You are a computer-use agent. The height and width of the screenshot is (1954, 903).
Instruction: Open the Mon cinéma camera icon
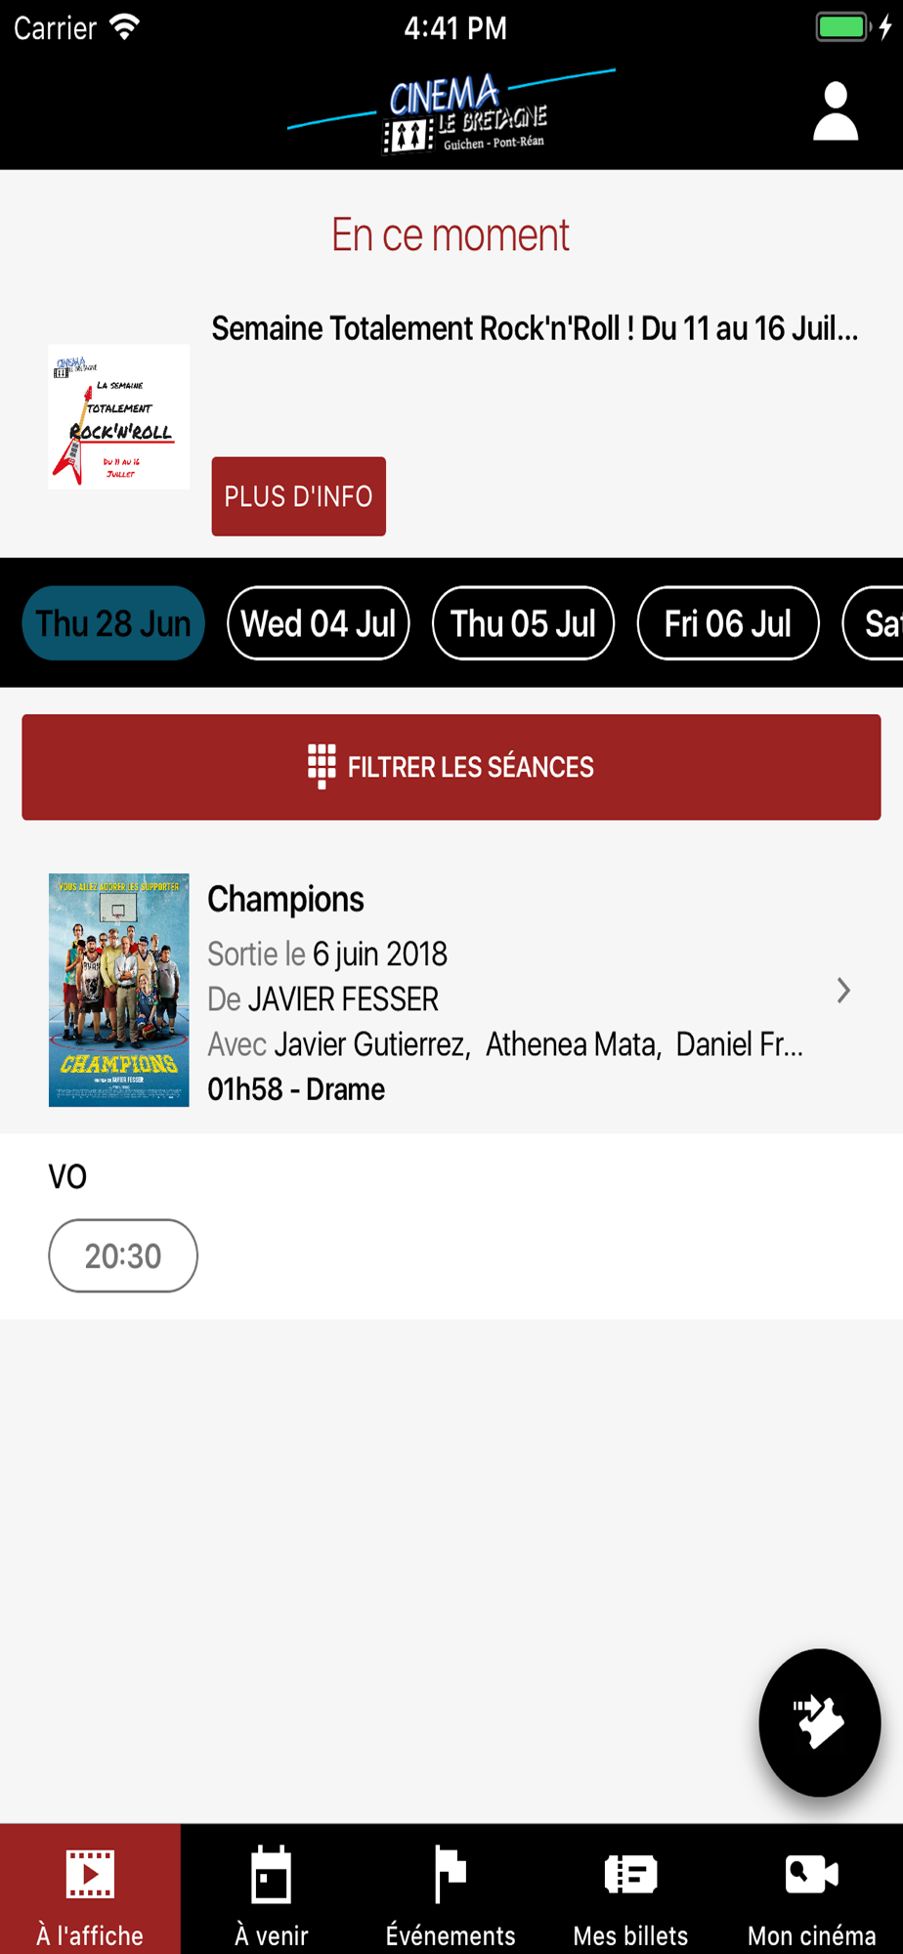coord(811,1874)
